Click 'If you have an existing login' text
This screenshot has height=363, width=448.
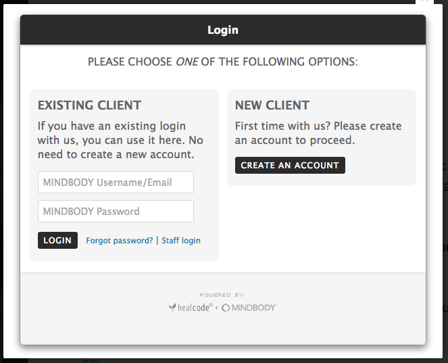click(111, 126)
